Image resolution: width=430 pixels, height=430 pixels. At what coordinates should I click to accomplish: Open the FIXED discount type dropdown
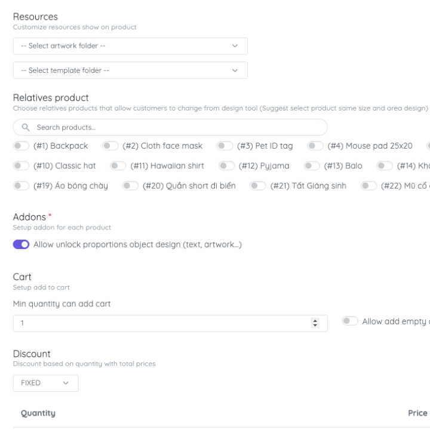45,383
